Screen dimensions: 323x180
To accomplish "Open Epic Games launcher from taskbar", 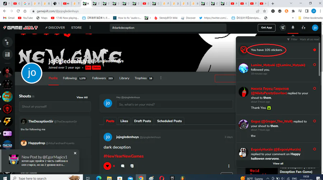I will [172, 178].
